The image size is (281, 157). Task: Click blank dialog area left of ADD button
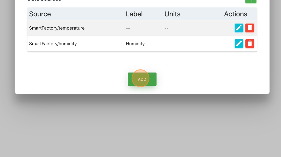point(72,79)
